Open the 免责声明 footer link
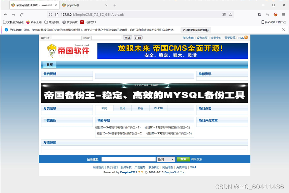The width and height of the screenshot is (289, 193). (x=182, y=167)
